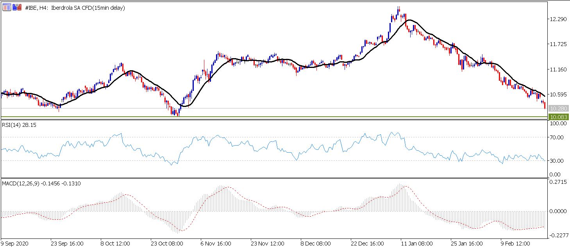570x249 pixels.
Task: Select the MACD(12,26,9) indicator label
Action: pos(41,183)
